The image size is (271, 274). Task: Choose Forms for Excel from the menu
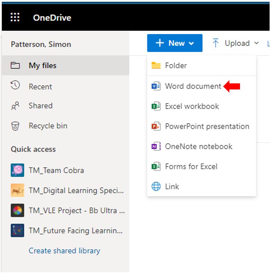[202, 166]
